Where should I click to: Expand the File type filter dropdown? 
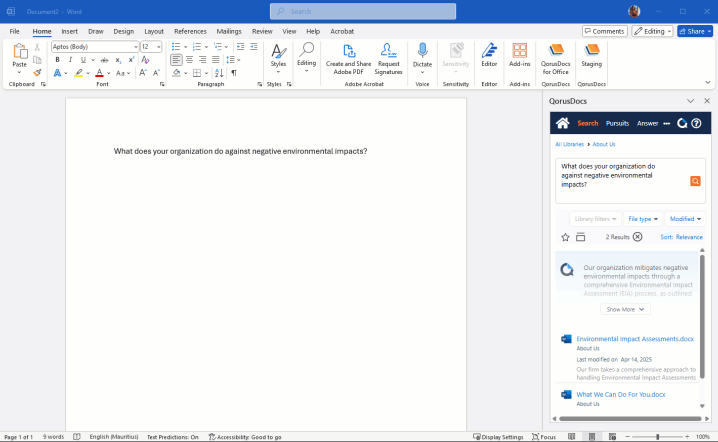(643, 219)
